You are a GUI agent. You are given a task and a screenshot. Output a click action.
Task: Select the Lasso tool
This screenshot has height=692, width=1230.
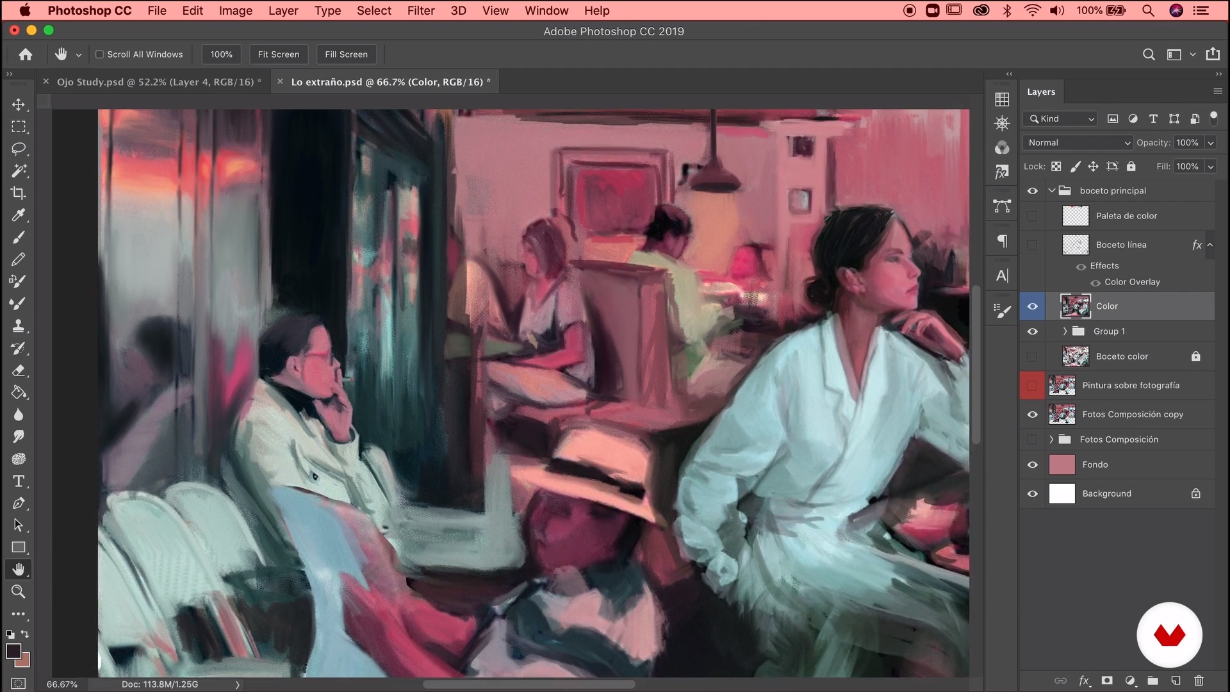19,149
